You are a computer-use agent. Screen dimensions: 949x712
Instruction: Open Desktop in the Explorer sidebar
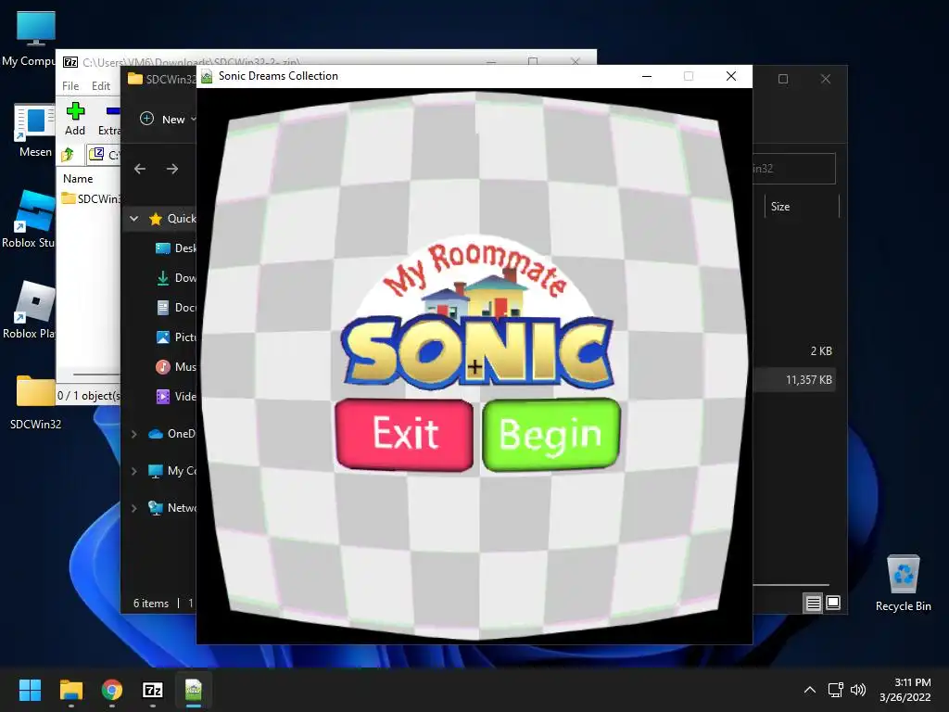click(x=175, y=248)
